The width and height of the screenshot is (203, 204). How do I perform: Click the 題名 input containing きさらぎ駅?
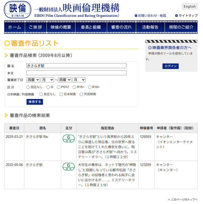pyautogui.click(x=76, y=66)
